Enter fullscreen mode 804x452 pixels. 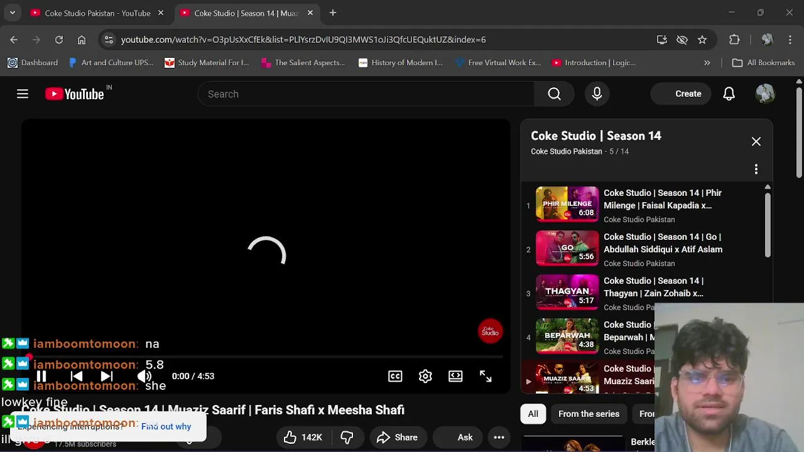pos(486,376)
